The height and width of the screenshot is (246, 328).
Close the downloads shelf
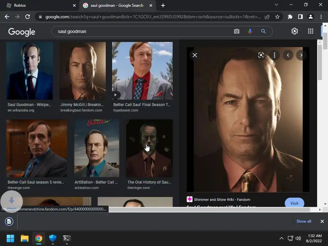(322, 221)
